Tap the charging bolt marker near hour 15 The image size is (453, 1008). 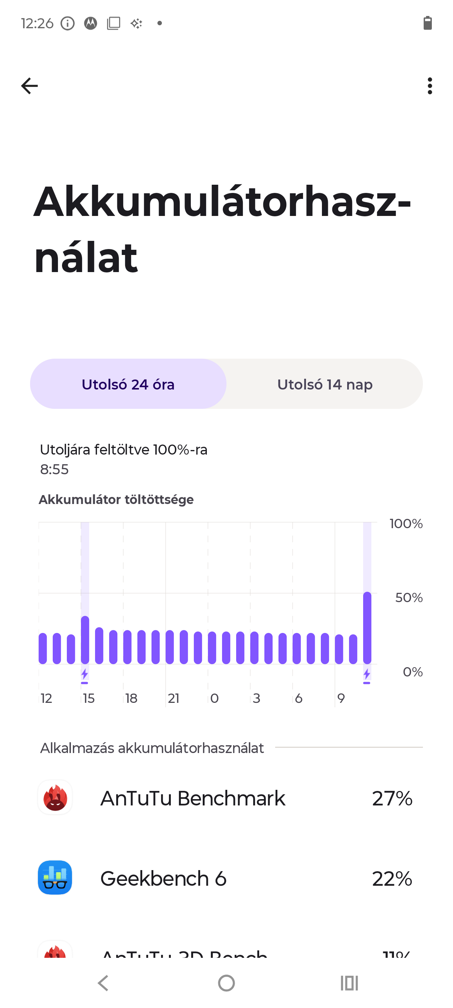tap(85, 676)
